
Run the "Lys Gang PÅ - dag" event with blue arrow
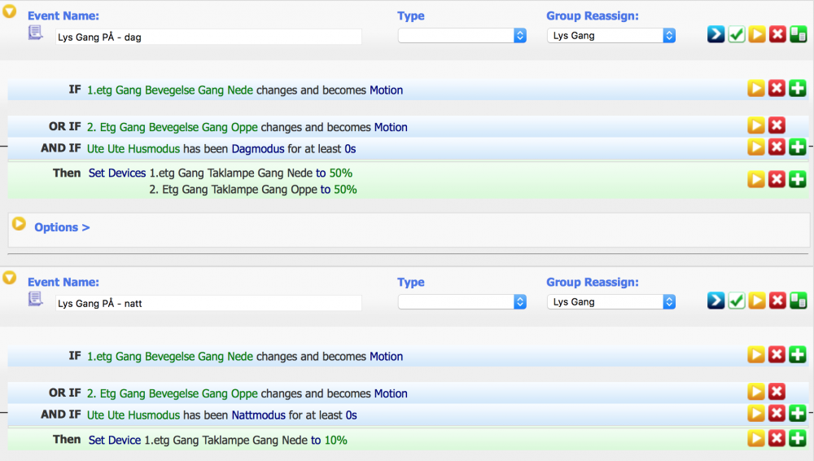point(716,35)
